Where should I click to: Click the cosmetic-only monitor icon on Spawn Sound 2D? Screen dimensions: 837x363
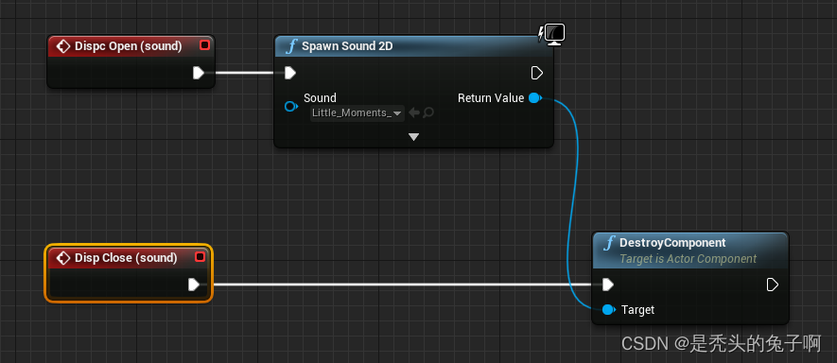click(x=552, y=35)
